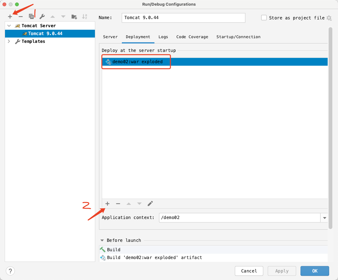Click the Name input field
This screenshot has height=280, width=338.
click(x=184, y=18)
